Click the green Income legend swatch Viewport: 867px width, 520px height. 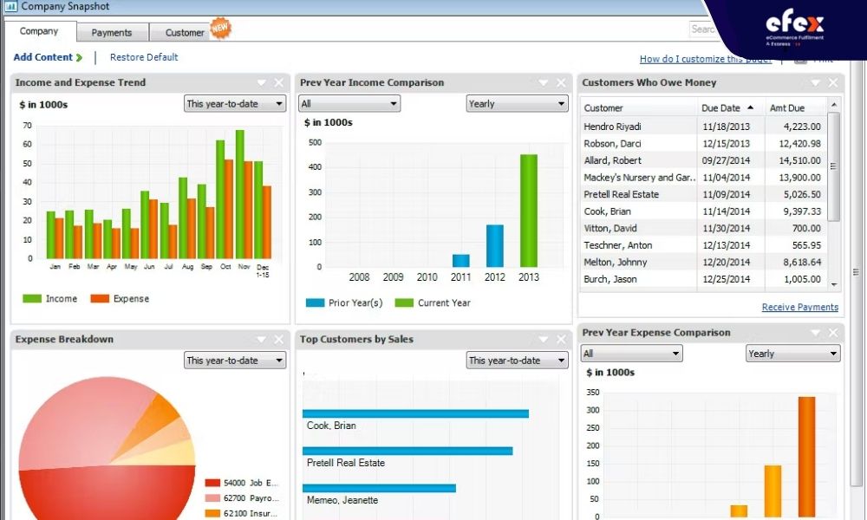coord(32,298)
